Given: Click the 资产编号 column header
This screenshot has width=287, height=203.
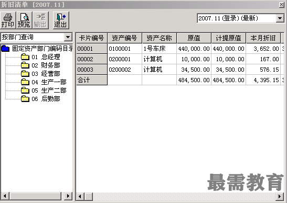Looking at the screenshot, I should pos(124,38).
